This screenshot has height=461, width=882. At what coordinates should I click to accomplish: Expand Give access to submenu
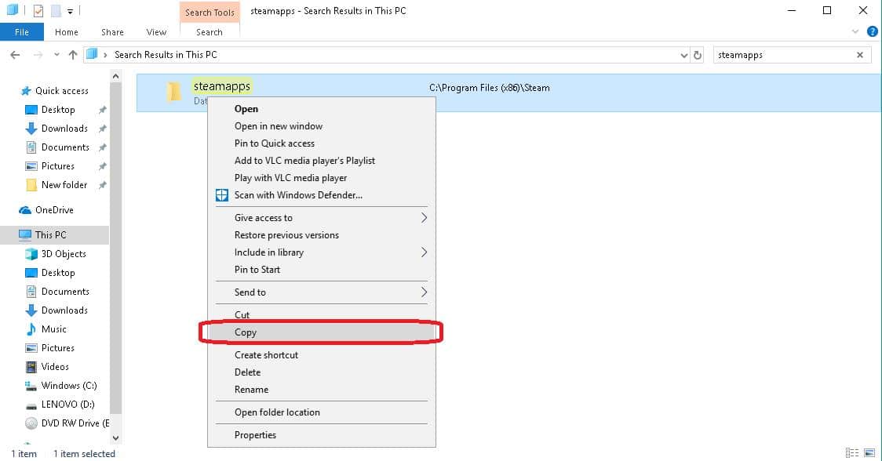[322, 218]
